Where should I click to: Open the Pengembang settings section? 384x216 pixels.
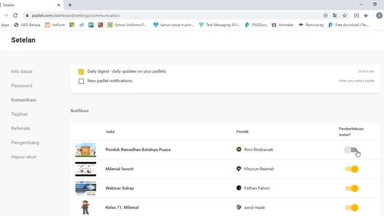(25, 143)
